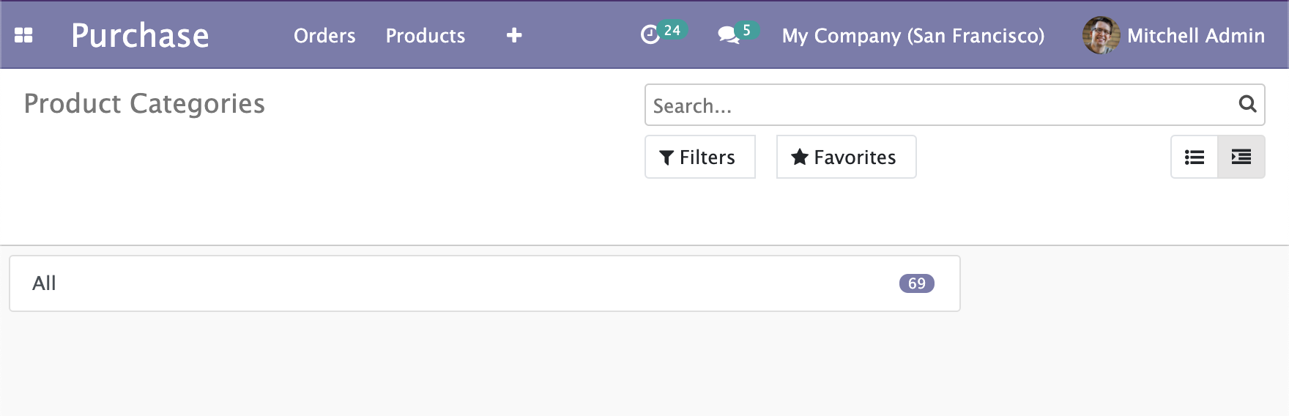Switch to hierarchical indented list view
The height and width of the screenshot is (416, 1289).
[x=1241, y=157]
